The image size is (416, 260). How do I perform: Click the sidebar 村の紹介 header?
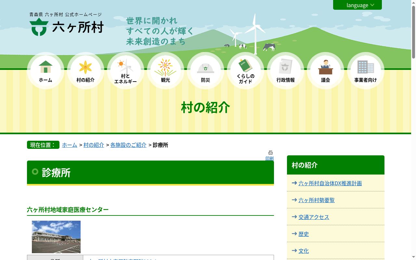tap(336, 165)
